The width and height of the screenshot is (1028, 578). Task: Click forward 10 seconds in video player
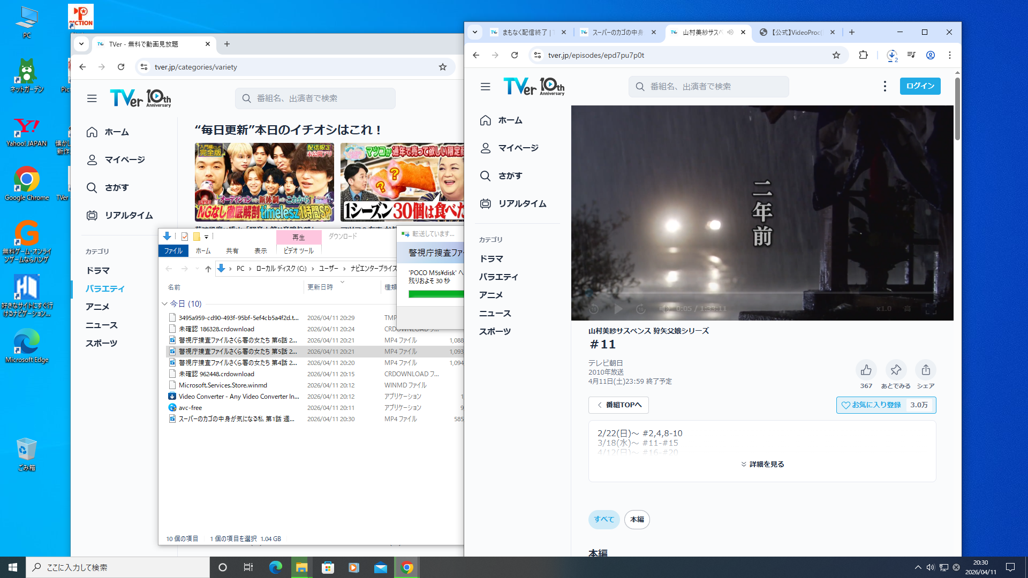(x=641, y=309)
